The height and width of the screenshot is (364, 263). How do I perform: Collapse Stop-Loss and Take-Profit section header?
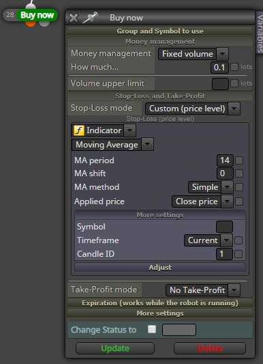click(160, 96)
